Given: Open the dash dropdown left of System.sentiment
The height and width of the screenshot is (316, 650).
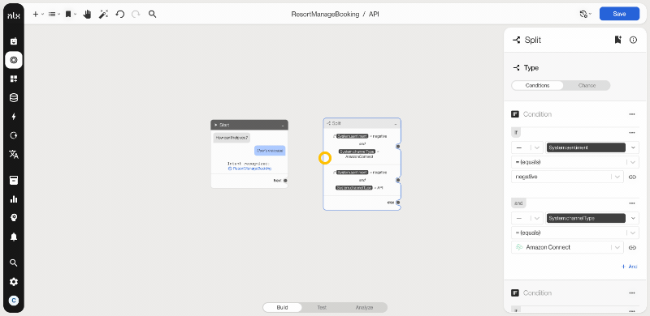Looking at the screenshot, I should click(x=526, y=147).
